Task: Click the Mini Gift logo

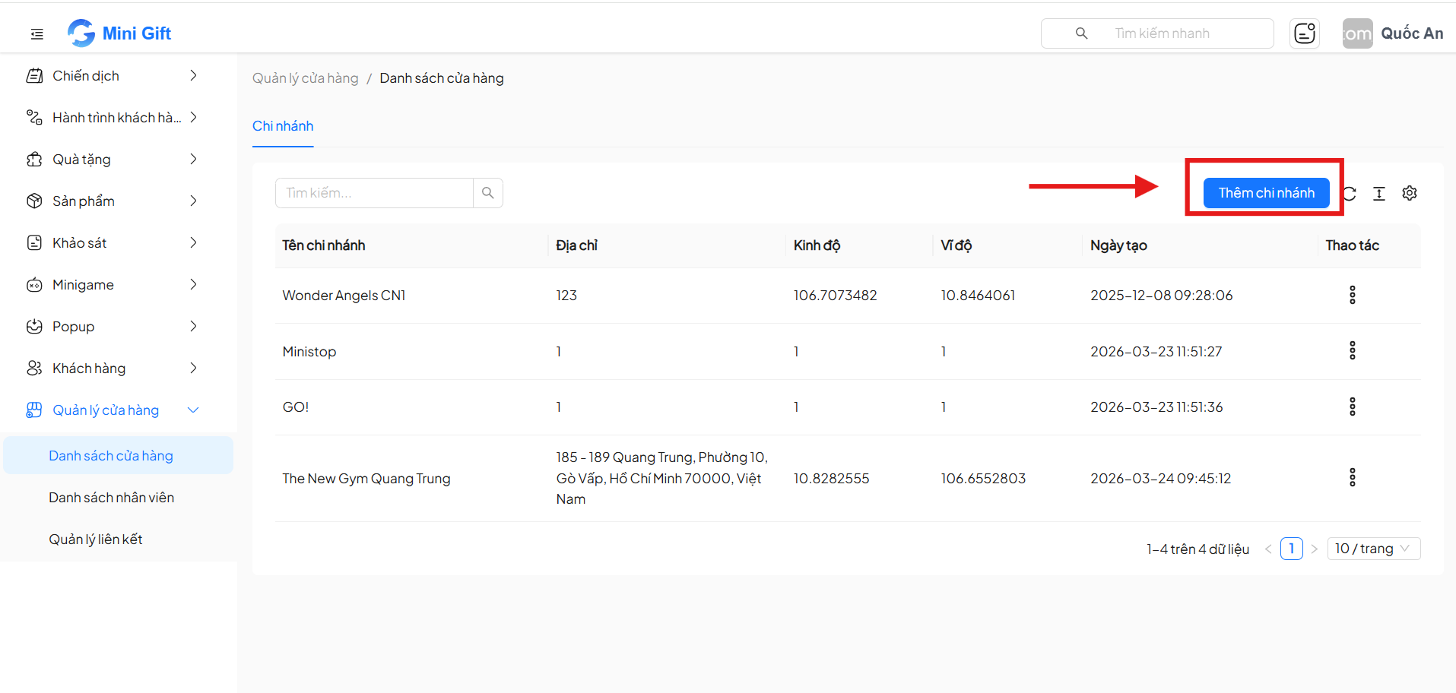Action: [81, 33]
